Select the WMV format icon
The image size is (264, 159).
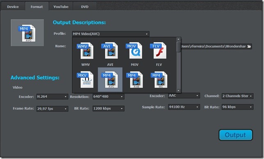point(85,51)
